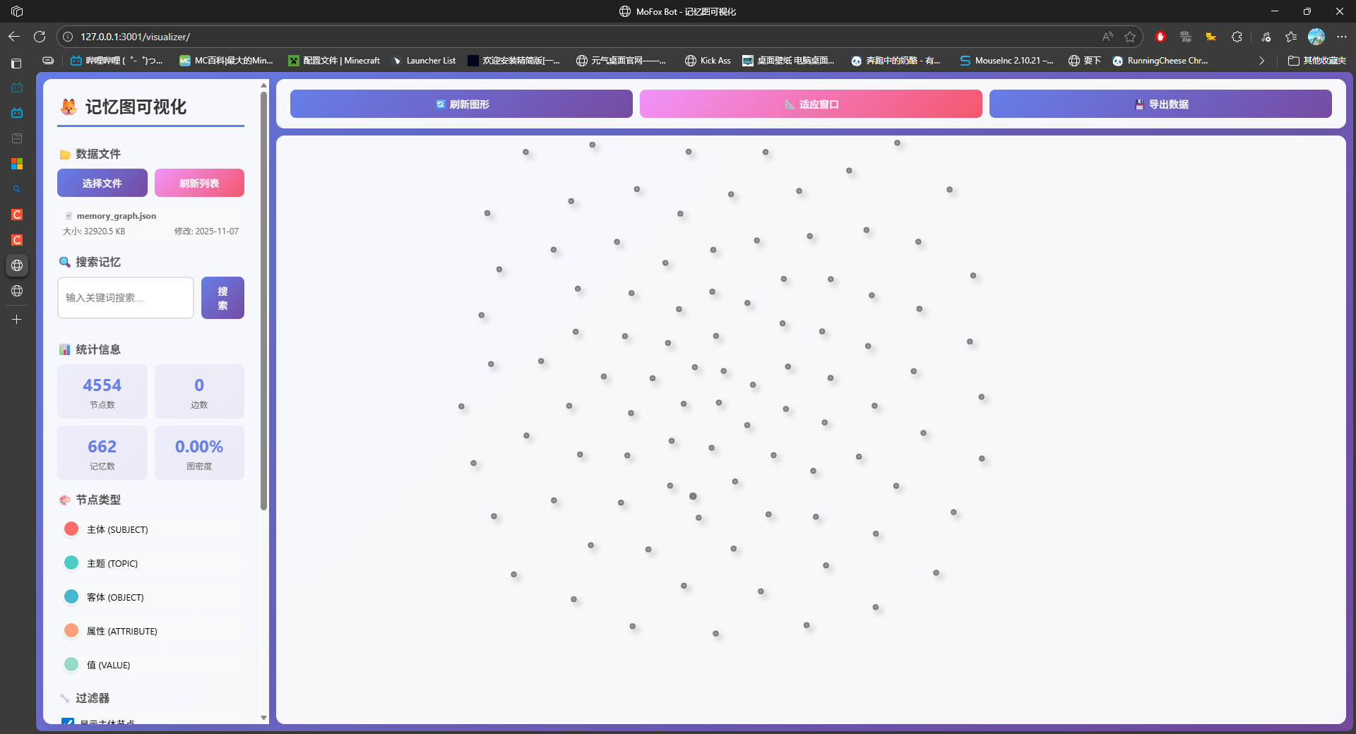Click the read aloud icon in address bar
This screenshot has height=734, width=1356.
[x=1107, y=37]
